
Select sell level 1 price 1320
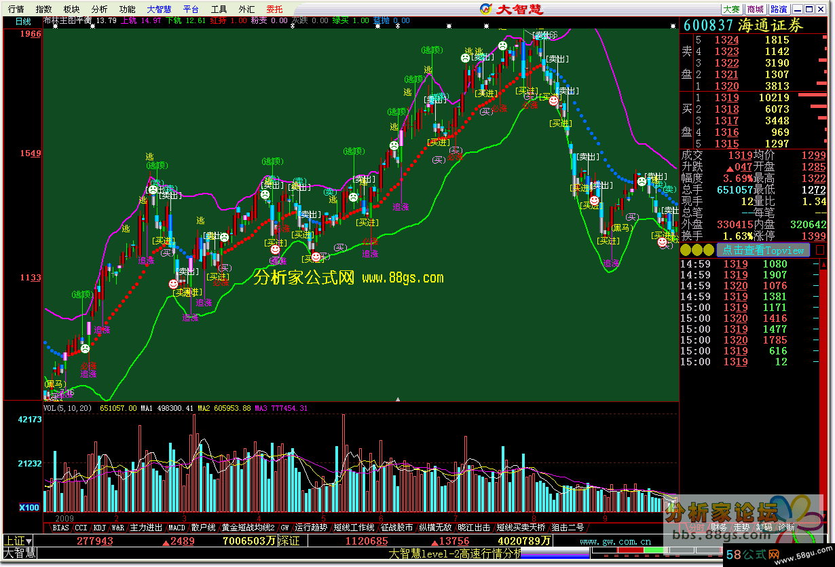(726, 86)
